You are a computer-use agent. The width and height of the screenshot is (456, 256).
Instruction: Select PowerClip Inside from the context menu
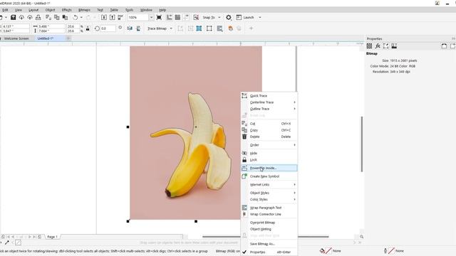[269, 168]
